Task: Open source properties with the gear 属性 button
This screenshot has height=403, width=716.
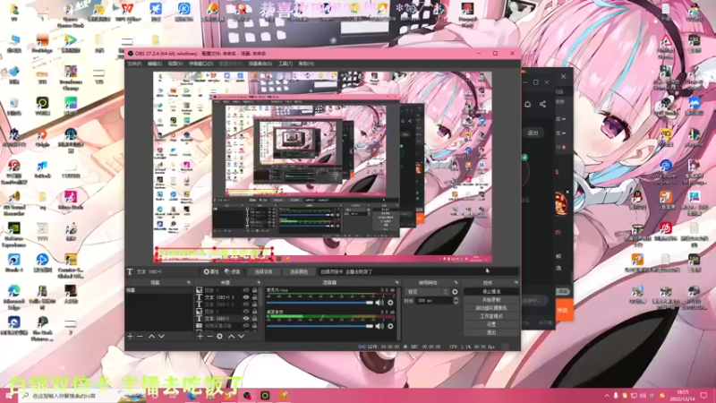Action: (211, 271)
